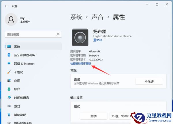Screen dimensions: 173x124
Task: Open 蓝牙和其他设备 settings
Action: pyautogui.click(x=33, y=55)
